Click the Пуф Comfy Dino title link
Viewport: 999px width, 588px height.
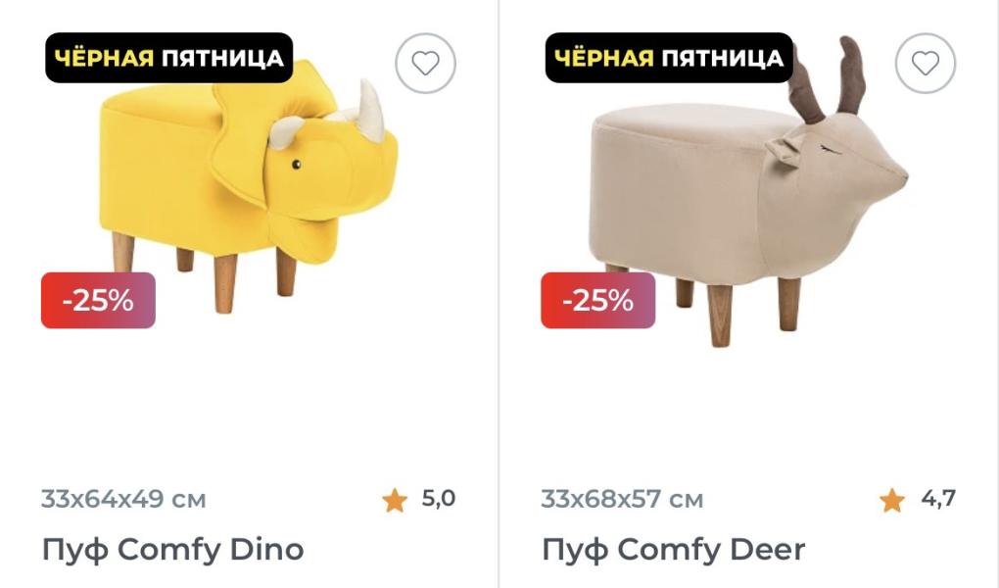(172, 549)
